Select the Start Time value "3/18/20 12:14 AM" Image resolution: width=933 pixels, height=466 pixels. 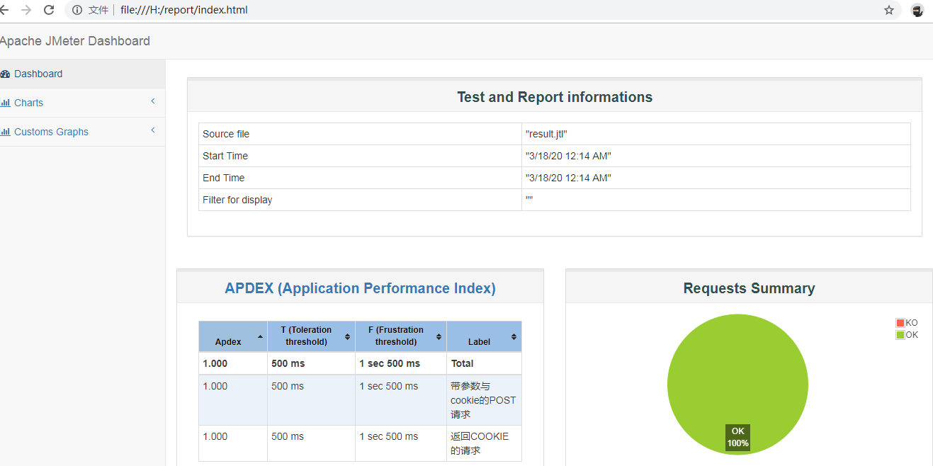click(x=716, y=156)
